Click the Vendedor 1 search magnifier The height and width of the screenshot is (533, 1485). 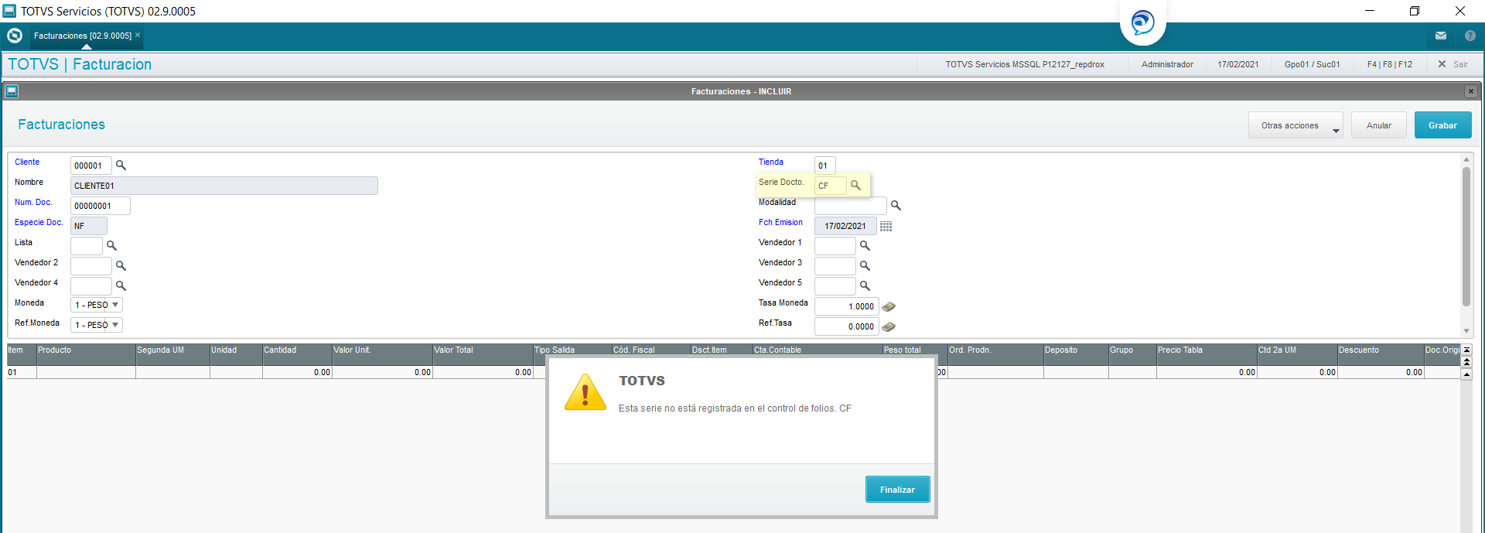click(x=865, y=246)
